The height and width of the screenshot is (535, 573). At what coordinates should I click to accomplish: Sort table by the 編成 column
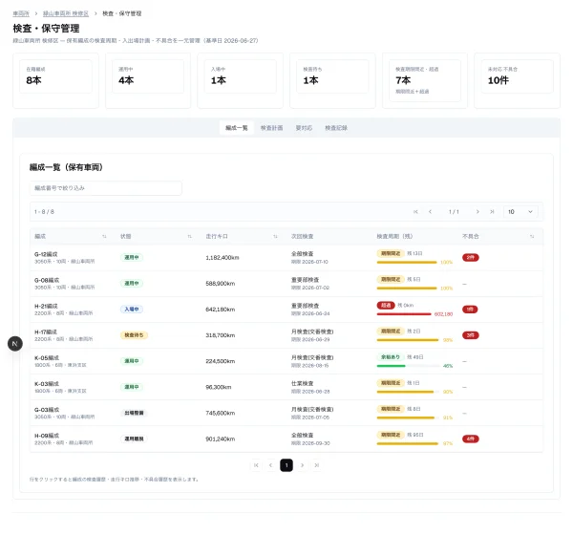(x=104, y=237)
